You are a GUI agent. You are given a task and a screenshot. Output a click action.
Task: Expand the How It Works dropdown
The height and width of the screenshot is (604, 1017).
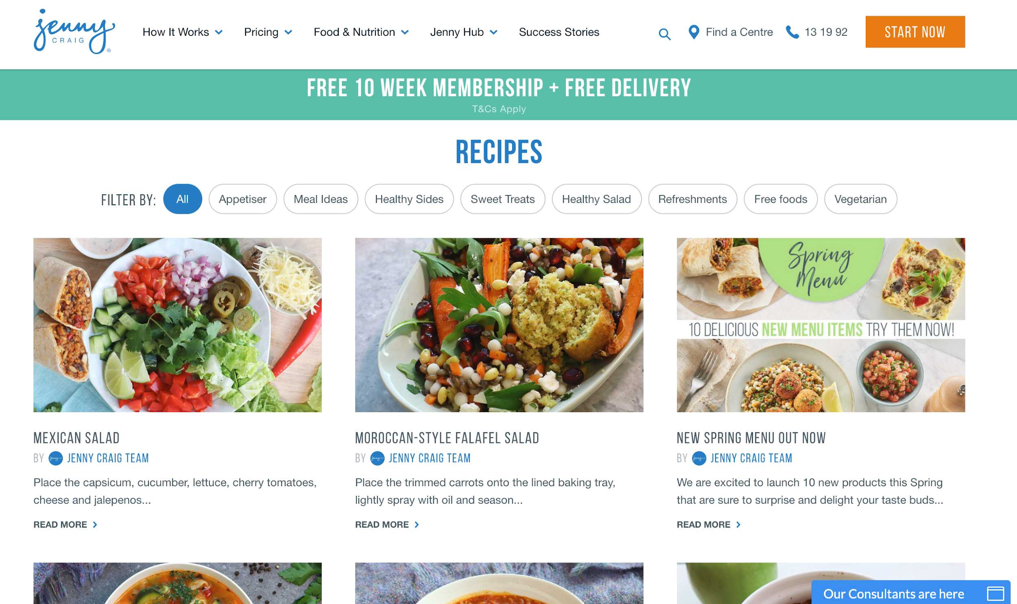[x=183, y=32]
